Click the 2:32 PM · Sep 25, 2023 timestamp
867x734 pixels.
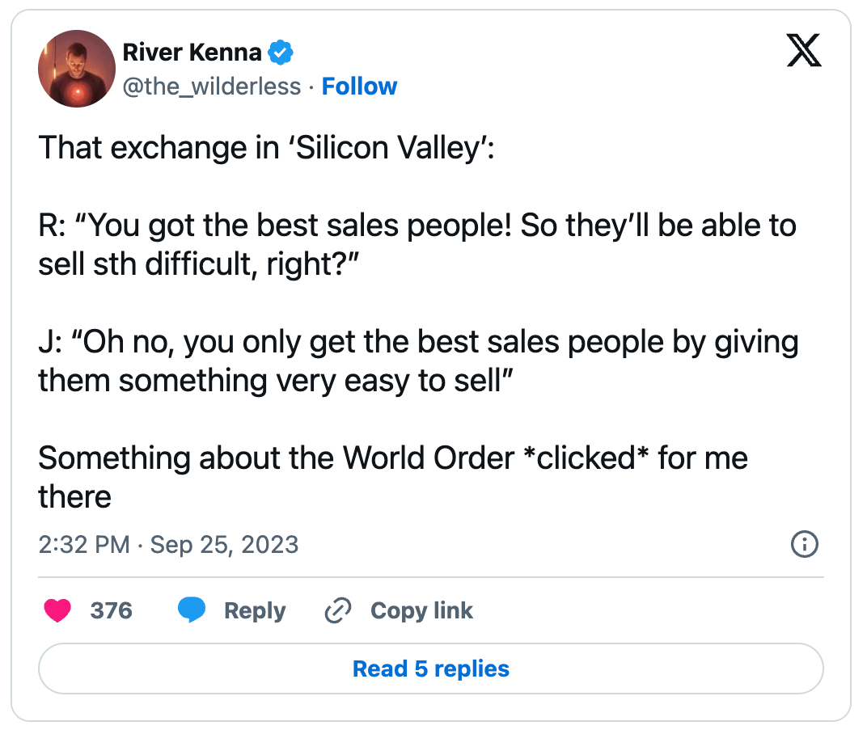tap(168, 545)
